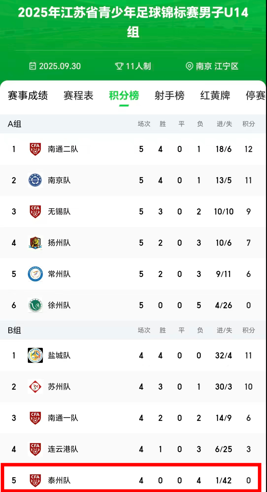Open the Lianyungang team name (连云港队)
267x492 pixels.
[63, 449]
